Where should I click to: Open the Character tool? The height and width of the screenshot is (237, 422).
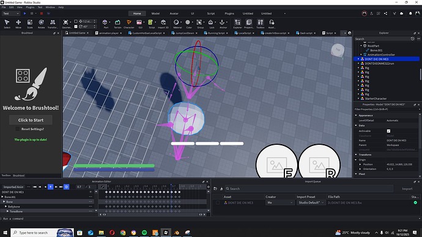[x=129, y=24]
